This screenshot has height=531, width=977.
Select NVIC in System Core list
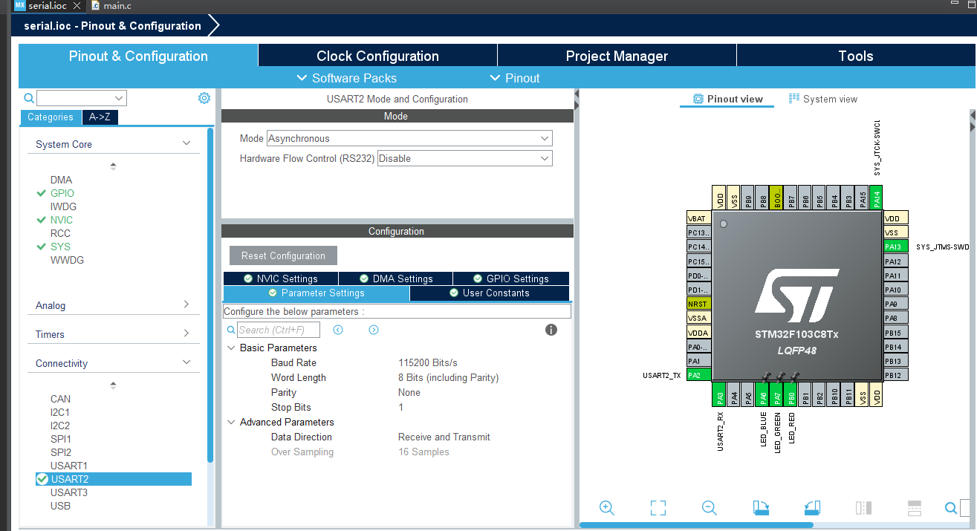62,220
